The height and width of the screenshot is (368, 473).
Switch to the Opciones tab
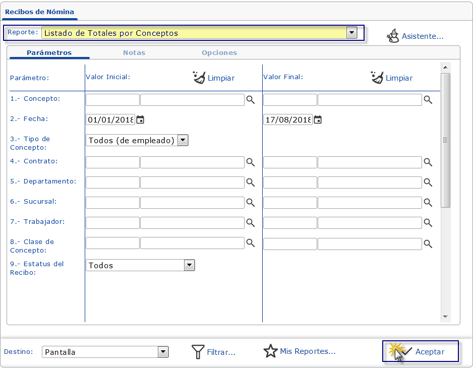[x=219, y=52]
